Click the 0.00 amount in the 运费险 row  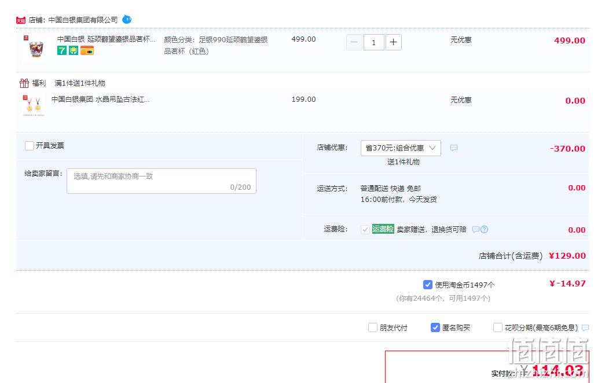coord(577,230)
